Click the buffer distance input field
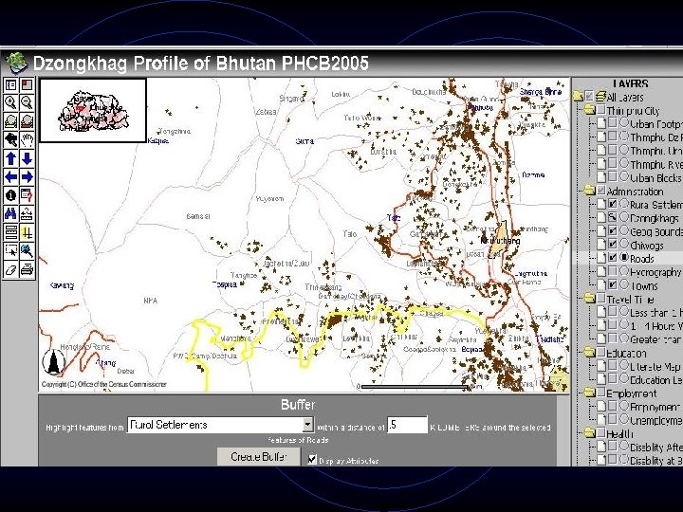The height and width of the screenshot is (512, 683). [407, 425]
